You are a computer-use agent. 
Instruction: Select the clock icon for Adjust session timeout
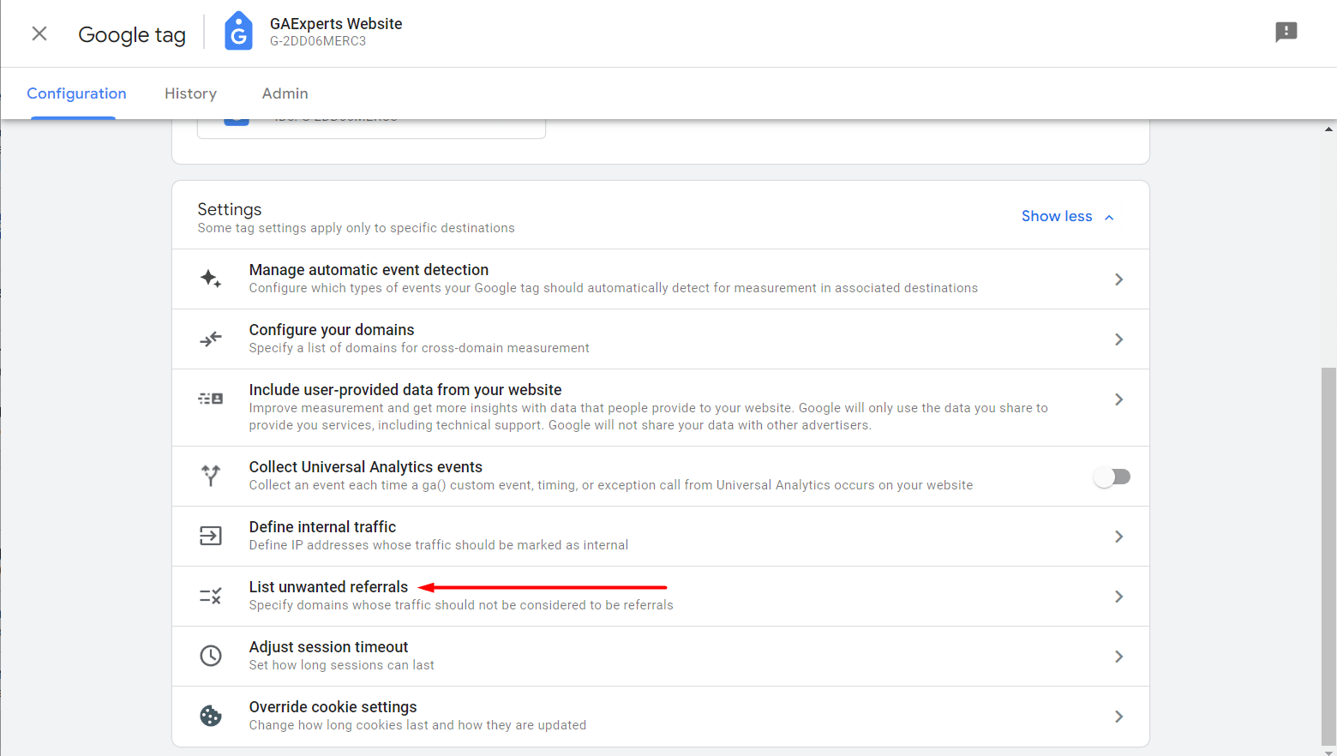pyautogui.click(x=211, y=656)
